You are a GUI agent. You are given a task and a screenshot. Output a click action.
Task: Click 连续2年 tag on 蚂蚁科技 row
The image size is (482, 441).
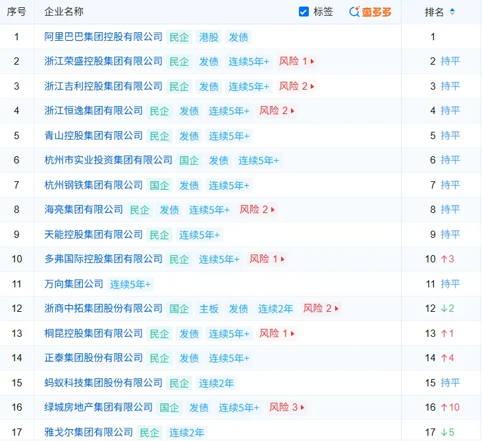(217, 383)
